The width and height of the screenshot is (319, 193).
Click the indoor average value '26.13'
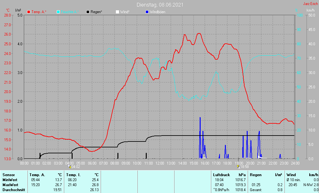click(x=94, y=190)
